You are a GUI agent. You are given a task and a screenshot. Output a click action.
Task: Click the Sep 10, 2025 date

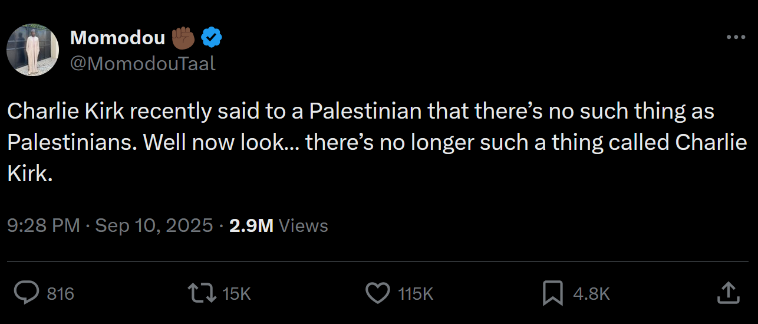point(154,225)
